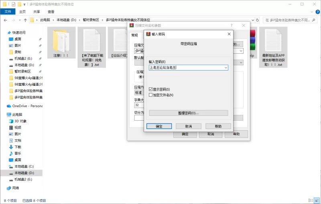
Task: Close the 输入密码 dialog with the X
Action: tap(229, 34)
